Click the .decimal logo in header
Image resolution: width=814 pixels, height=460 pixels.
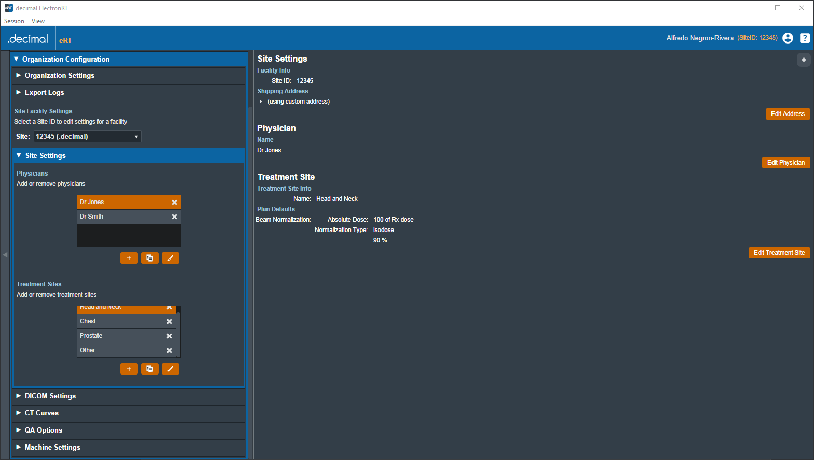[x=28, y=39]
